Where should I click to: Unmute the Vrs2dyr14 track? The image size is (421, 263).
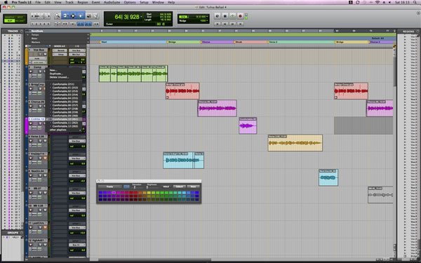(45, 159)
